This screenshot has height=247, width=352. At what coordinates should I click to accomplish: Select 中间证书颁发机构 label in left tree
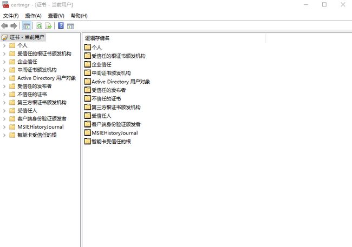click(x=37, y=70)
